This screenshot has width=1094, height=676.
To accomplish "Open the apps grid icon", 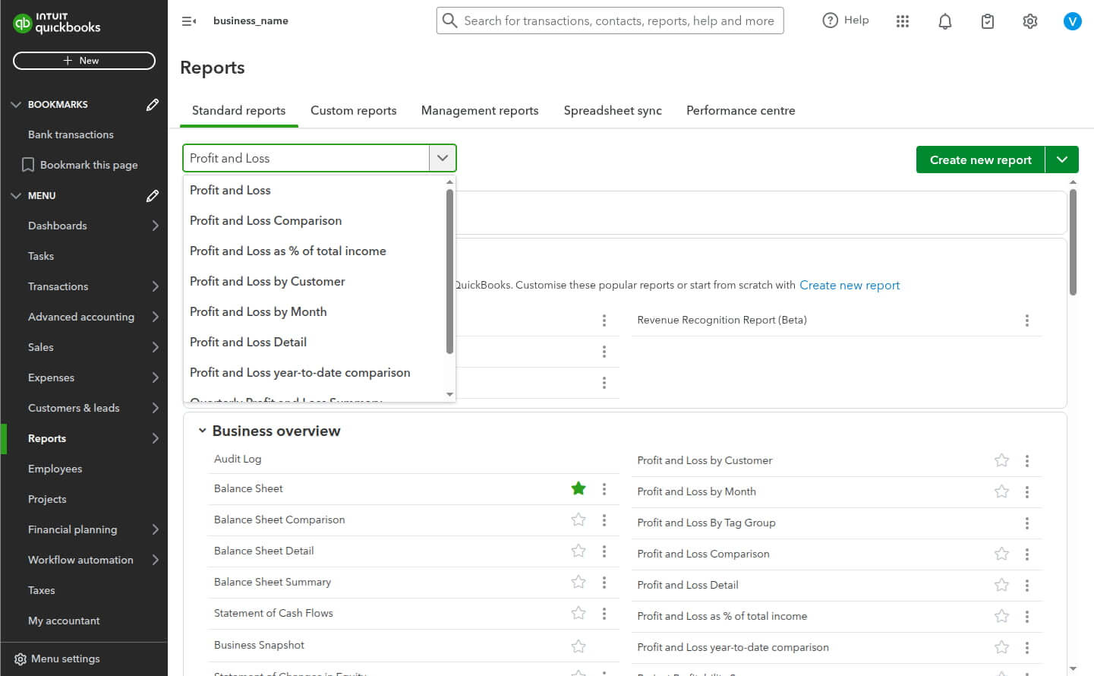I will (x=903, y=21).
